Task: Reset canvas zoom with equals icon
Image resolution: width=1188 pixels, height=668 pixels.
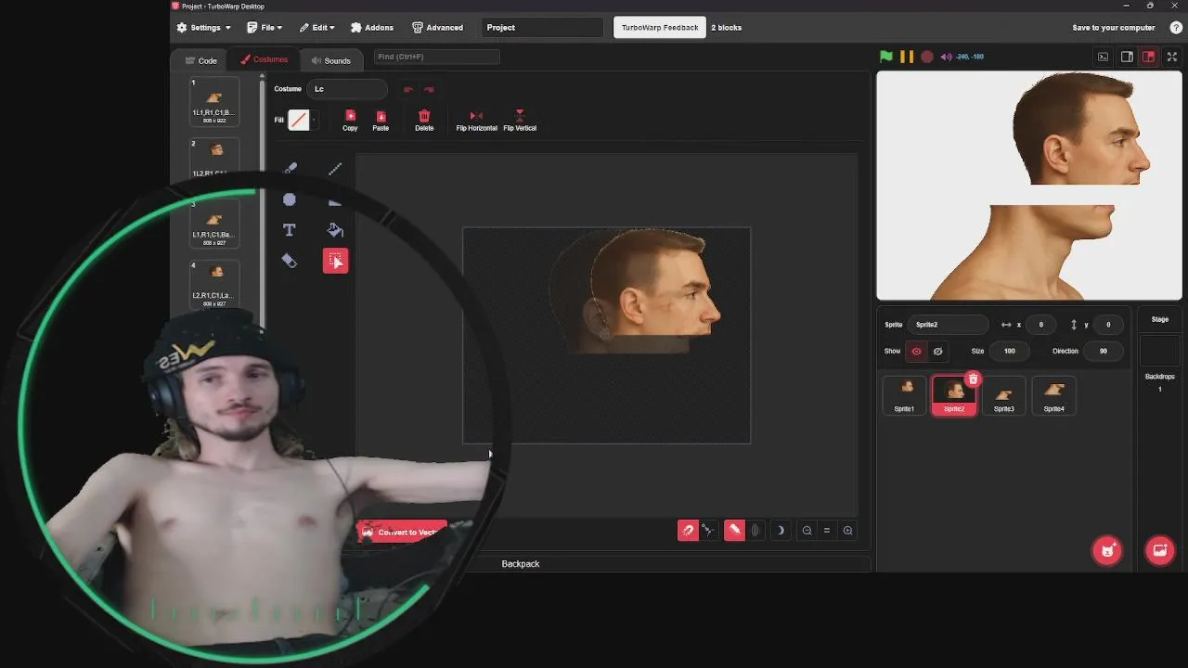Action: 827,531
